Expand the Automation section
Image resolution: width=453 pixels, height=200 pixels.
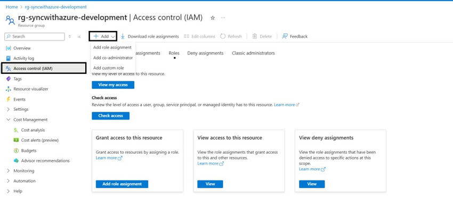coord(8,181)
